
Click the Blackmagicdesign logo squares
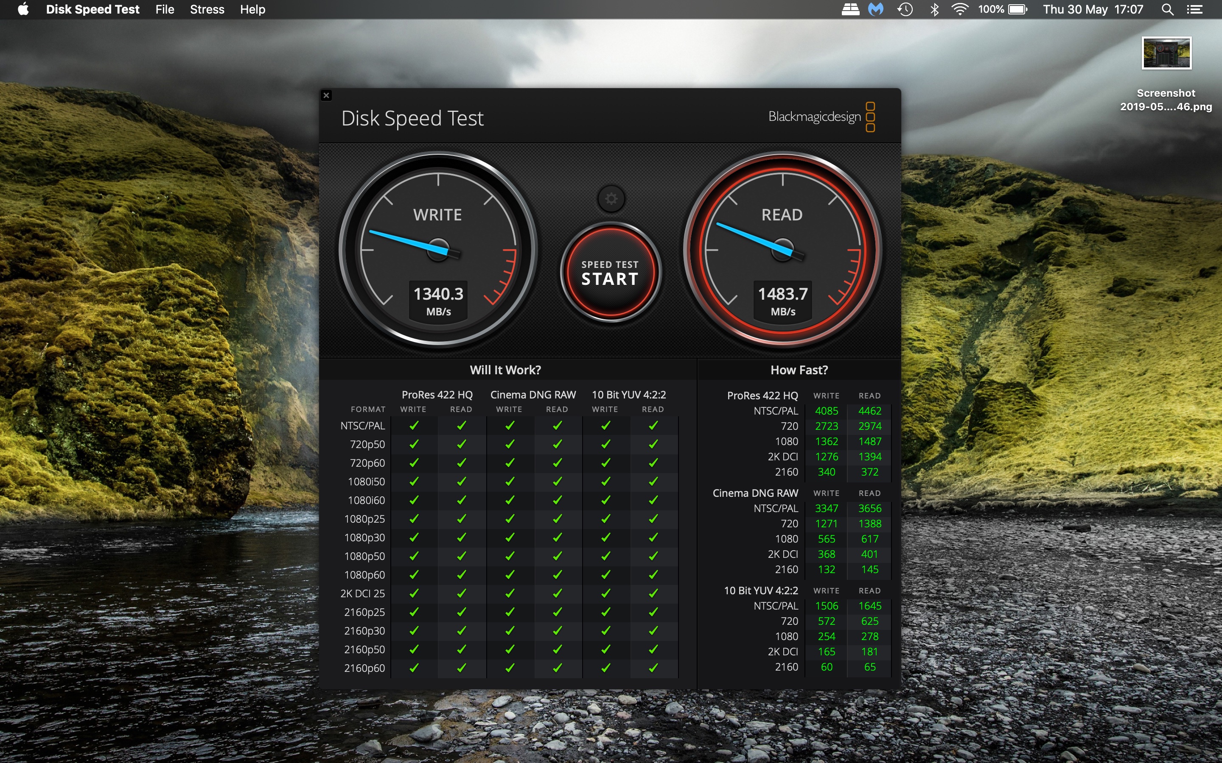870,117
